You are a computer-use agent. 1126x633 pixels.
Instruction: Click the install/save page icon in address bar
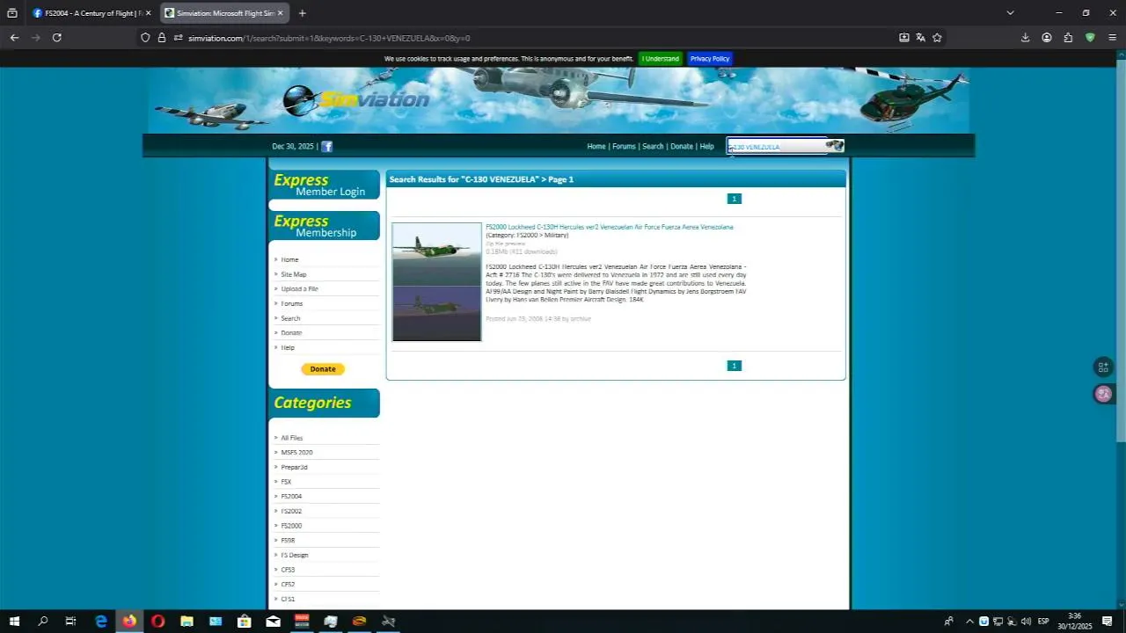coord(904,38)
